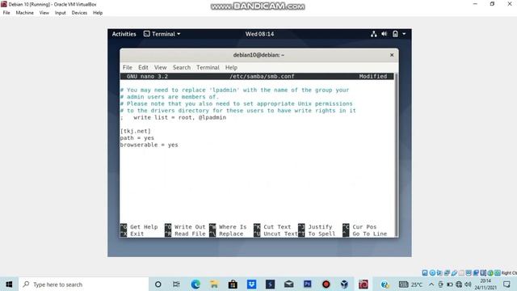Screen dimensions: 517x291
Task: Open the Mail app from taskbar
Action: (x=289, y=284)
